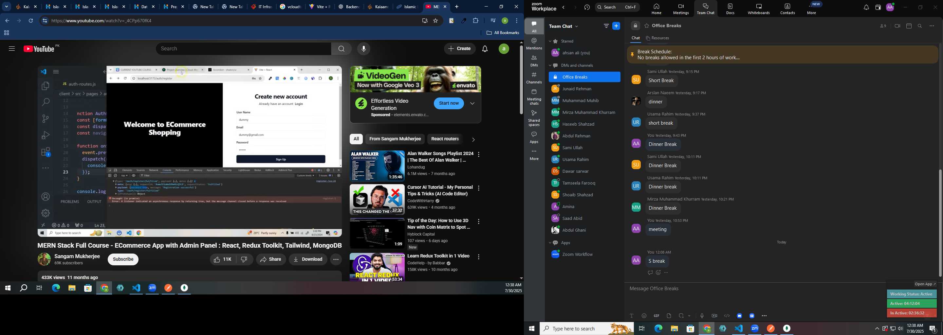Open Docs tab in Zoom
This screenshot has height=335, width=943.
point(730,9)
